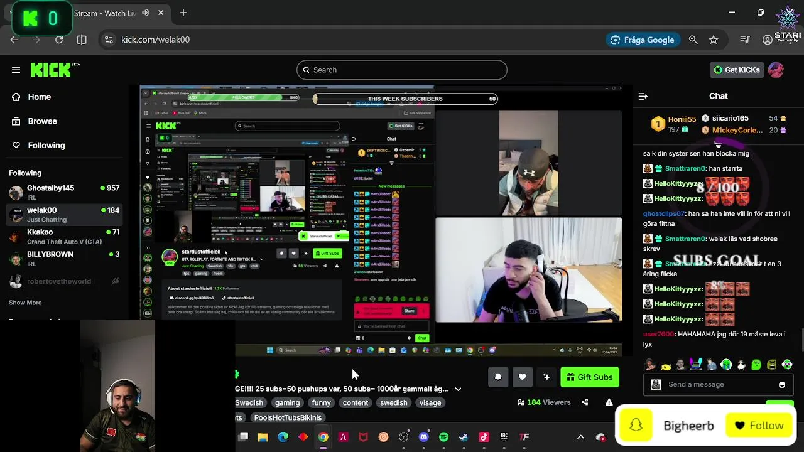Show hidden system tray icons

point(580,437)
